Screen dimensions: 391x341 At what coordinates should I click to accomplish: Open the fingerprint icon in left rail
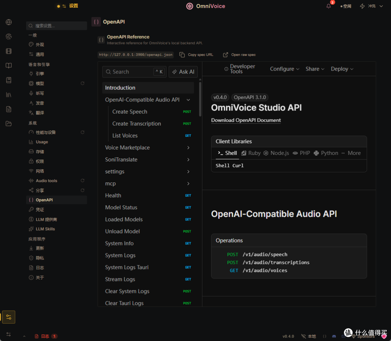tap(9, 37)
